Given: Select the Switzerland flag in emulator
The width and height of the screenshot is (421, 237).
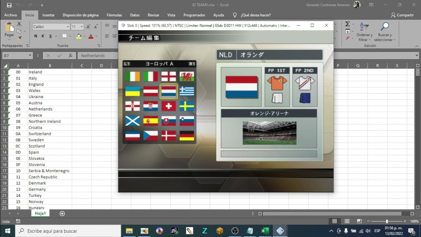Looking at the screenshot, I should 169,106.
